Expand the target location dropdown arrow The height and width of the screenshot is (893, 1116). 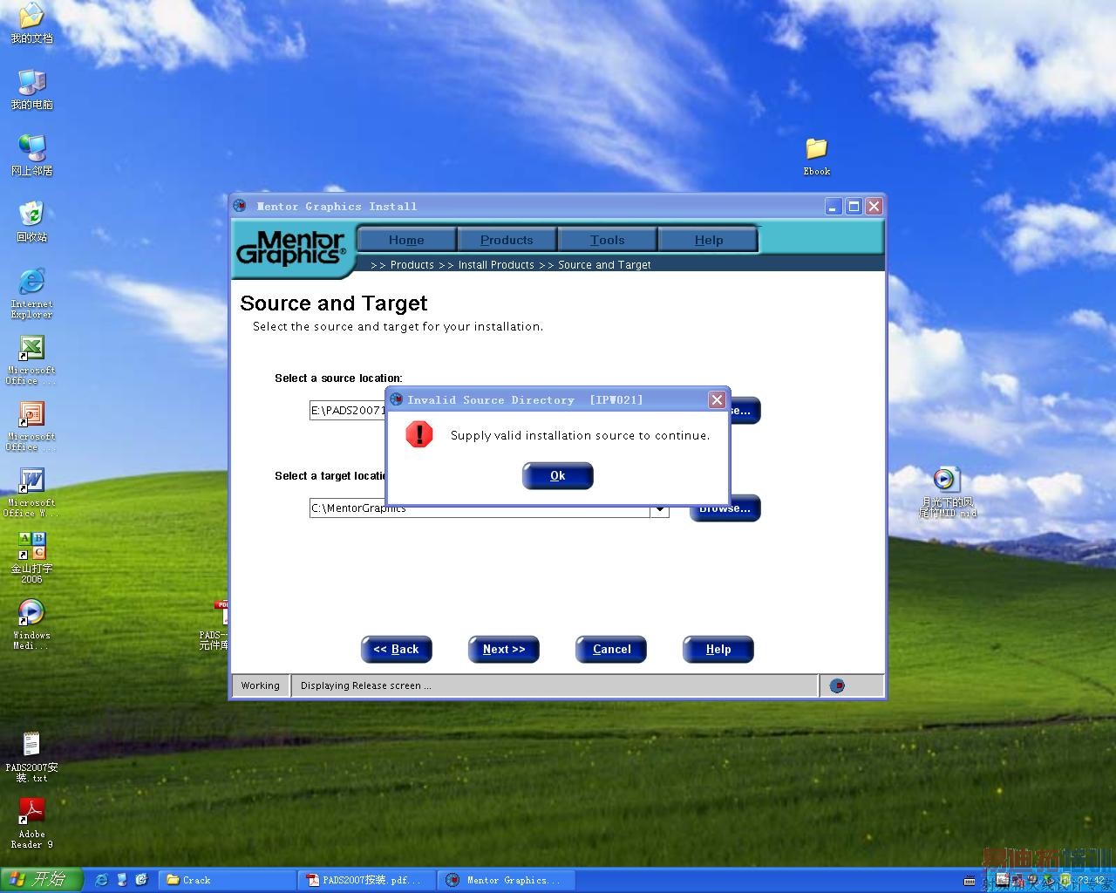coord(660,509)
